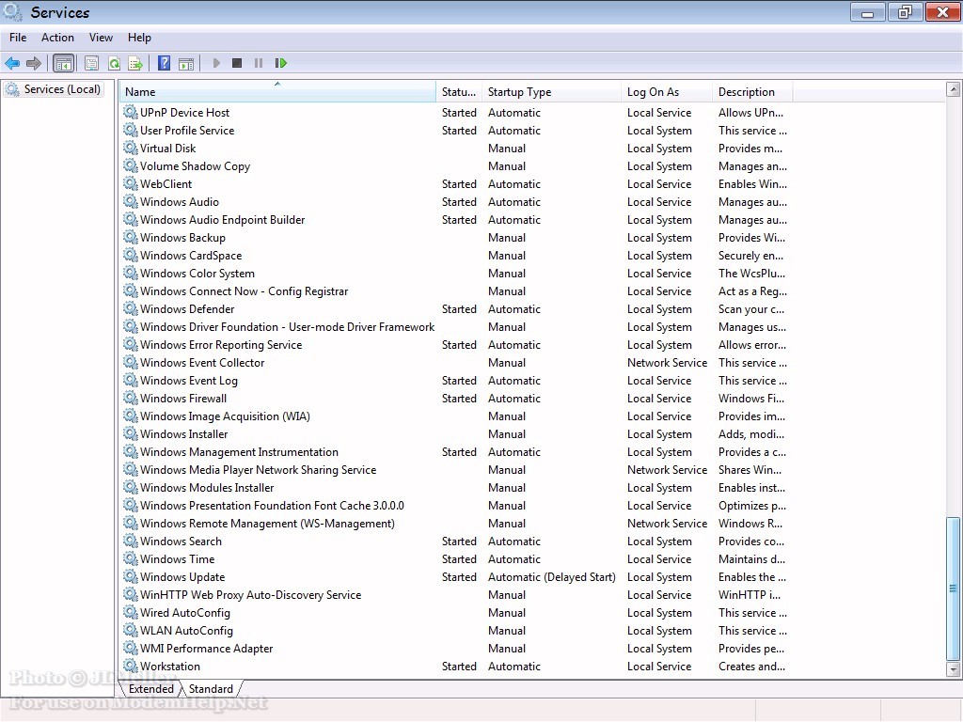This screenshot has height=722, width=963.
Task: Toggle the Show/Hide Action Pane icon
Action: coord(186,63)
